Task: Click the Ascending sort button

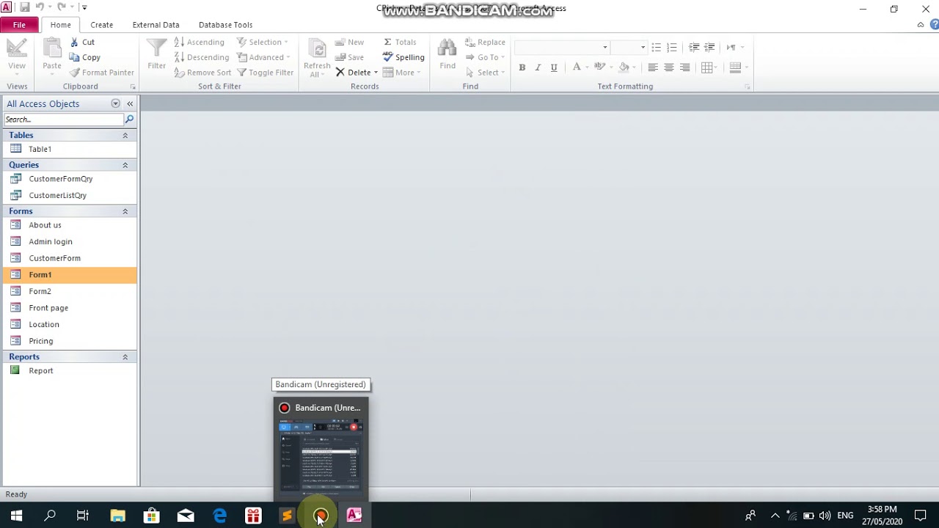Action: click(x=199, y=42)
